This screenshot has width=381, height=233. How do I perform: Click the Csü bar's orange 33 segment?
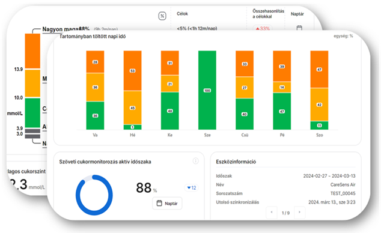coord(245,64)
